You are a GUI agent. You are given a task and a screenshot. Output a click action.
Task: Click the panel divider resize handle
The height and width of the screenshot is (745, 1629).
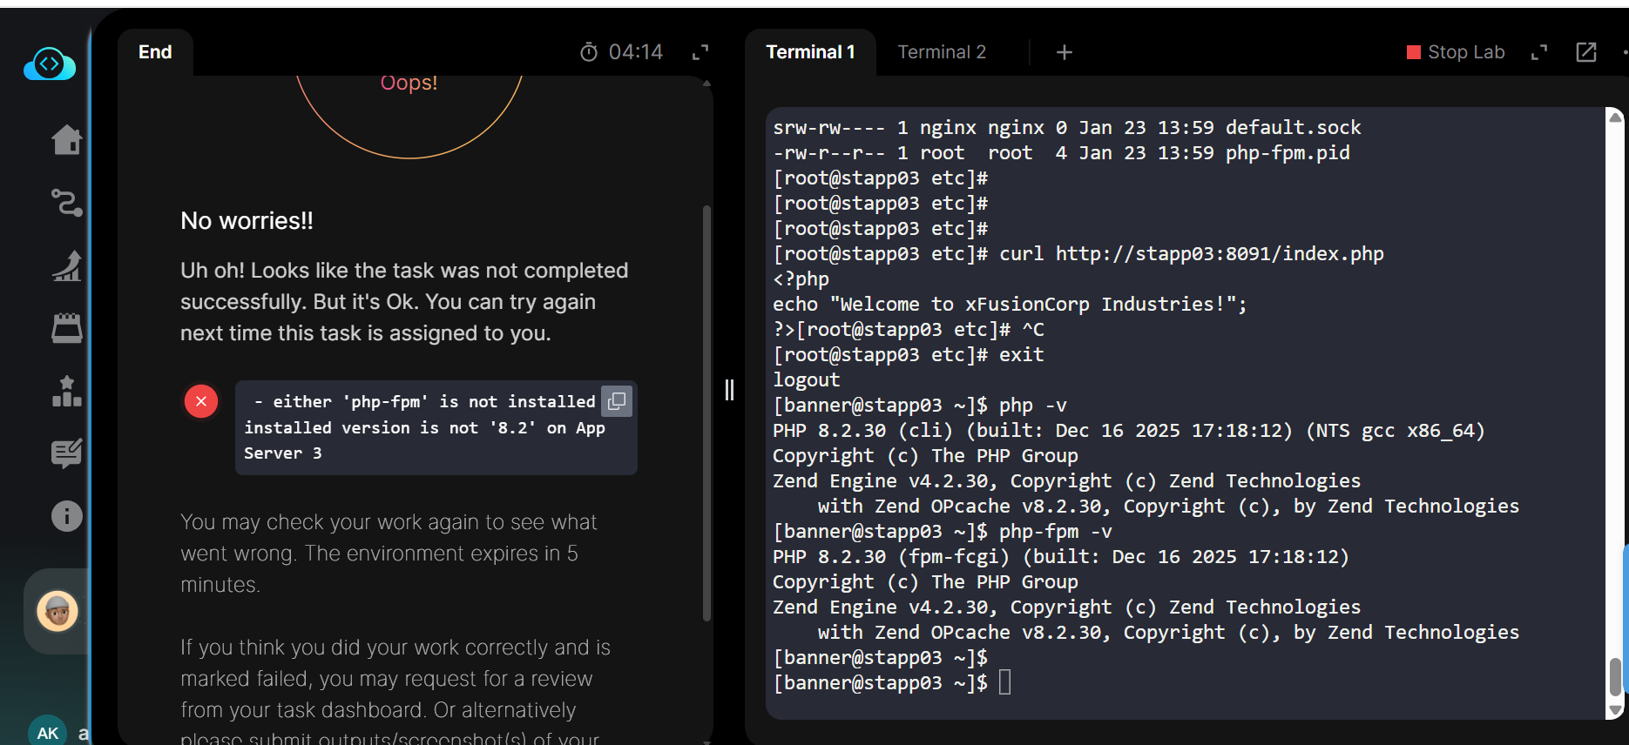pyautogui.click(x=729, y=390)
